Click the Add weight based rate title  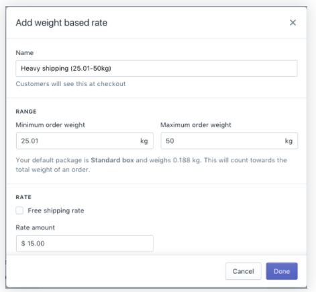62,23
